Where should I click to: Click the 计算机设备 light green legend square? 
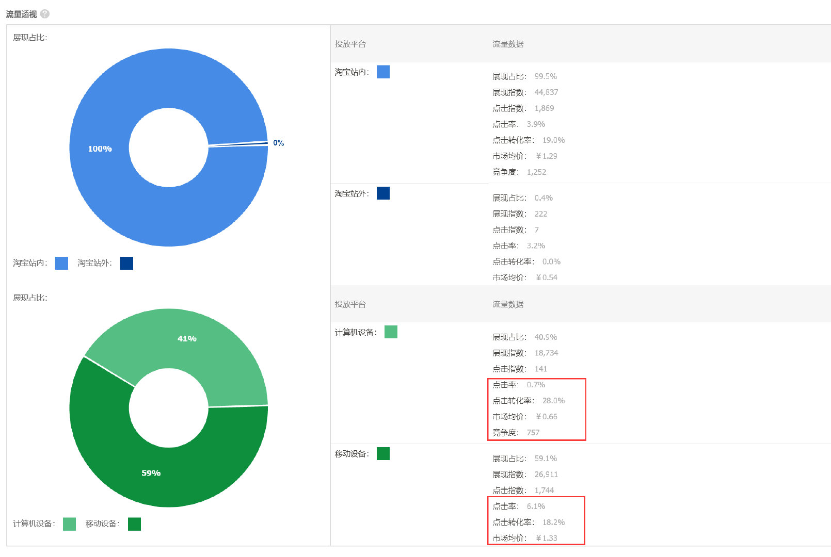coord(69,524)
